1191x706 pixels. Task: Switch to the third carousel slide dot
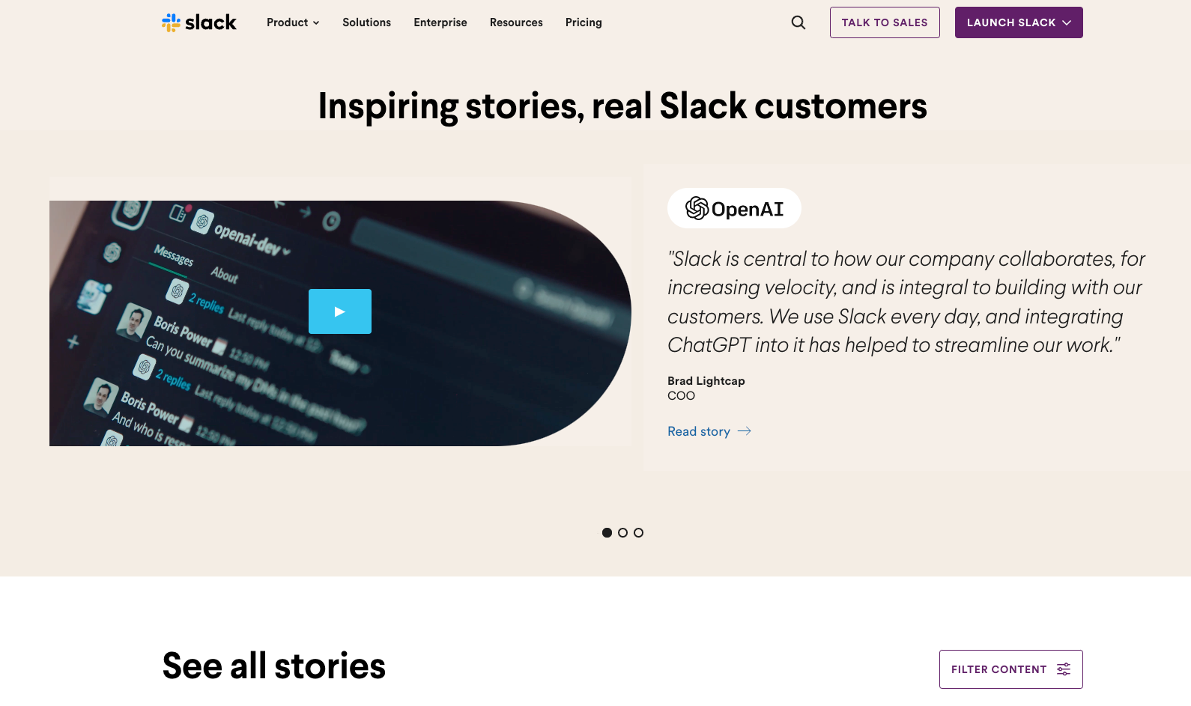(638, 532)
